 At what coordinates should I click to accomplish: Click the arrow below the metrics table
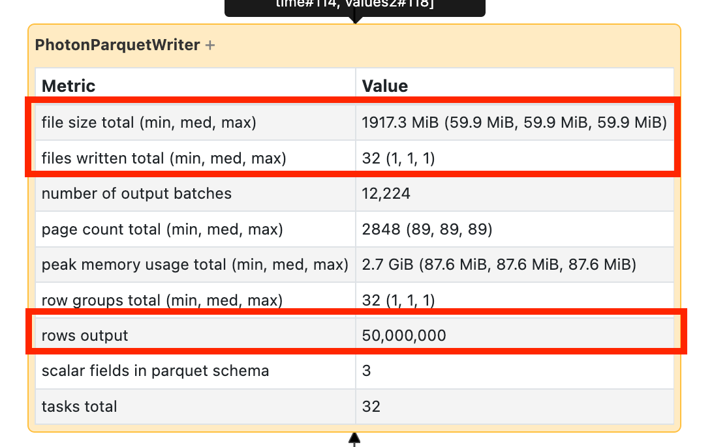click(x=354, y=440)
